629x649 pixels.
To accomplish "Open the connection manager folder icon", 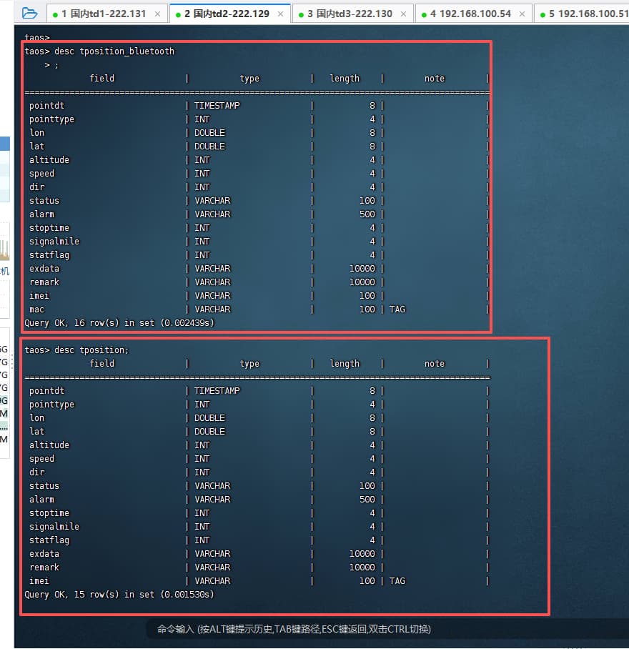I will point(29,13).
